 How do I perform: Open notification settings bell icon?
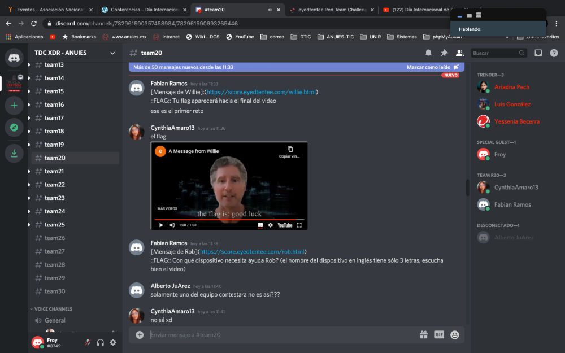click(428, 53)
